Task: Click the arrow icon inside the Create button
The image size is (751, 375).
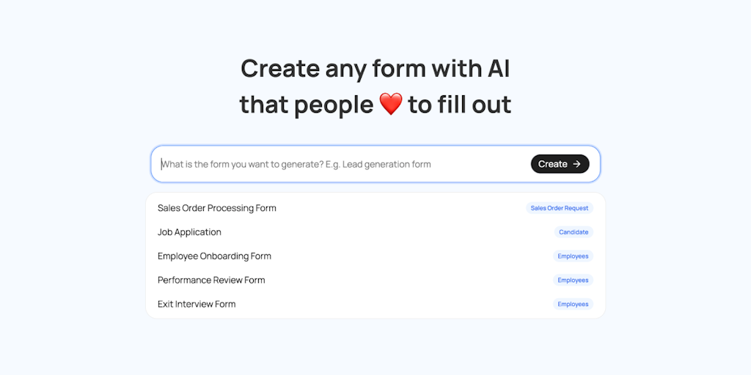Action: (577, 164)
